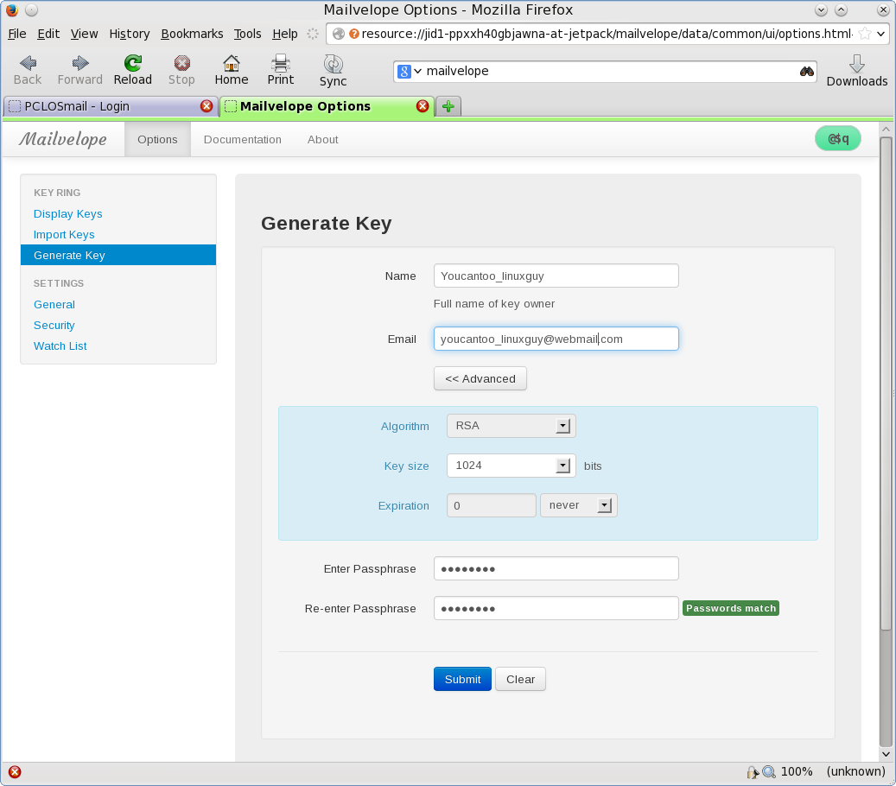Open General settings link
The image size is (896, 786).
pyautogui.click(x=54, y=304)
